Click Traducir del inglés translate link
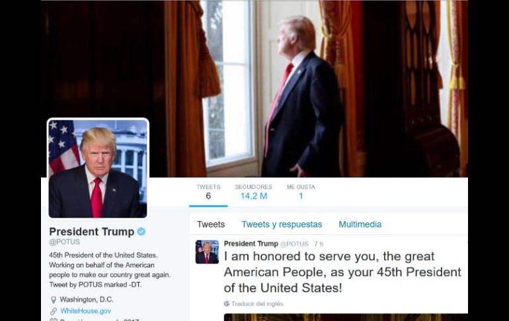 (x=257, y=304)
